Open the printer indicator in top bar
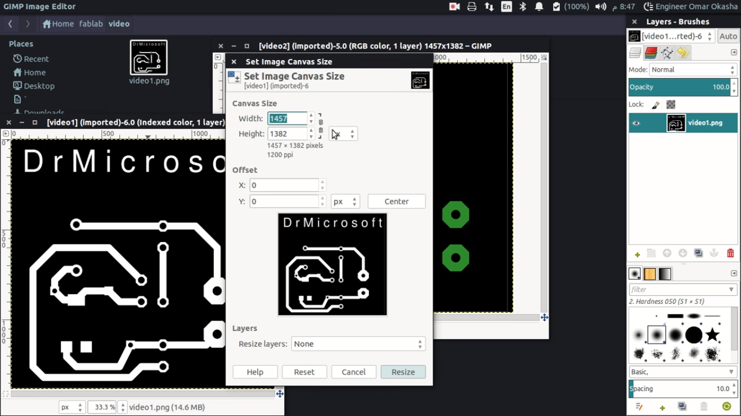Image resolution: width=741 pixels, height=416 pixels. (472, 6)
